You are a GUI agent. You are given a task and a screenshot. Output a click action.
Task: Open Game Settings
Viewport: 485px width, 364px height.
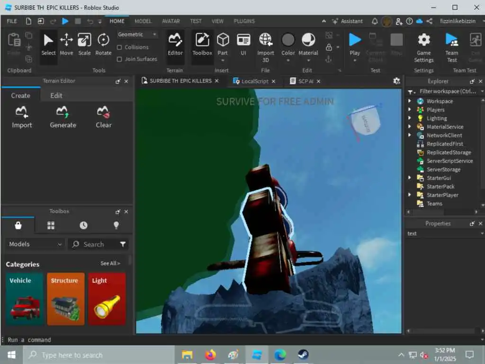(424, 47)
